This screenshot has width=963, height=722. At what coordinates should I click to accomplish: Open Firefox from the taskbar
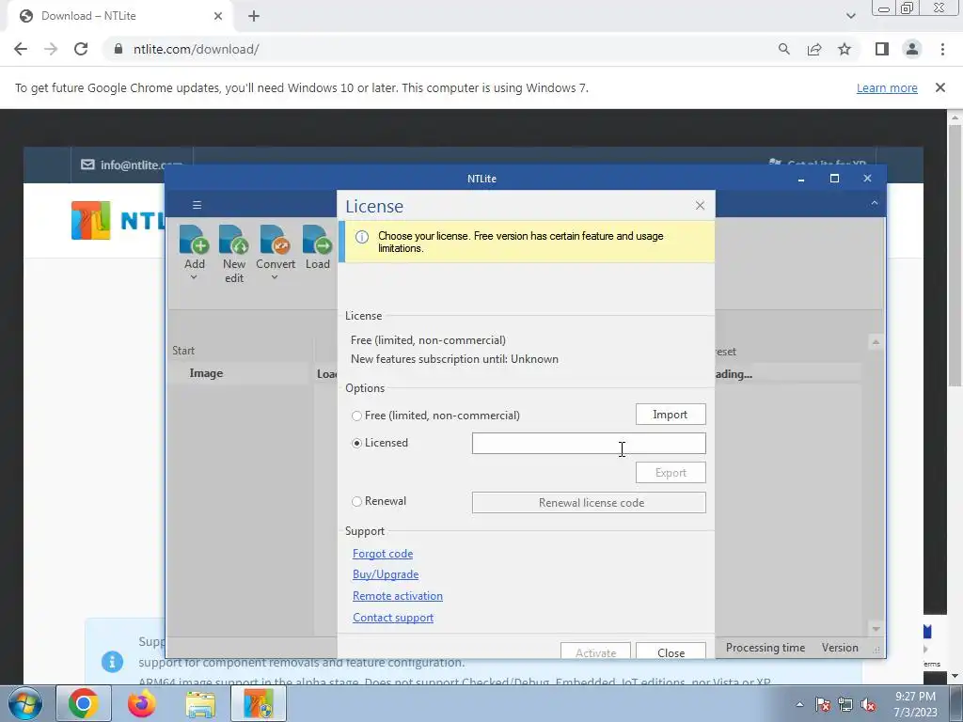tap(142, 703)
